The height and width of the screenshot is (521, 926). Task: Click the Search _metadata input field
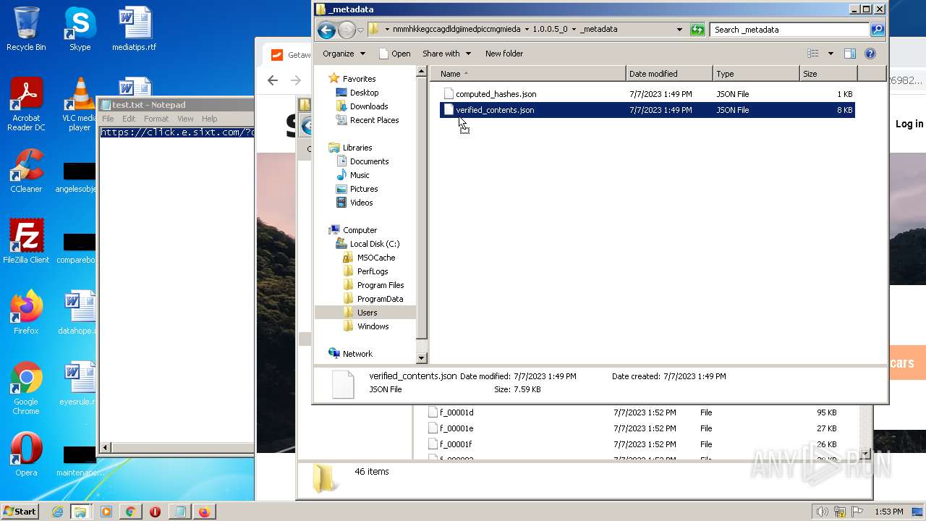(789, 30)
